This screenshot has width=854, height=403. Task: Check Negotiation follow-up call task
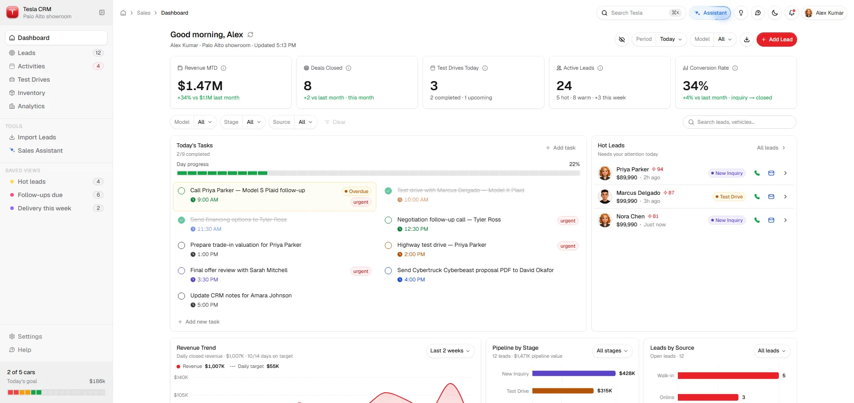[388, 220]
